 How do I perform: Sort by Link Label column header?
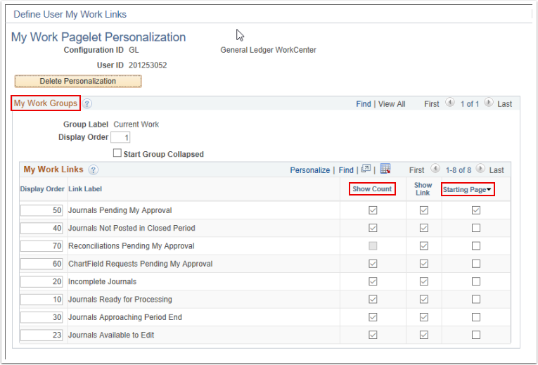[85, 189]
